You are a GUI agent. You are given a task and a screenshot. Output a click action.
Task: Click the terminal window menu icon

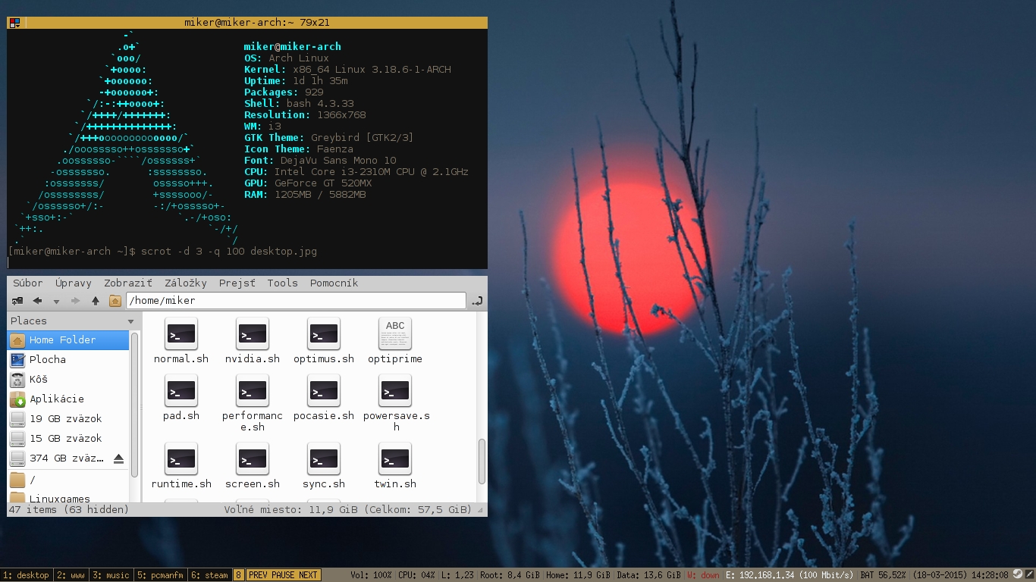(x=14, y=23)
